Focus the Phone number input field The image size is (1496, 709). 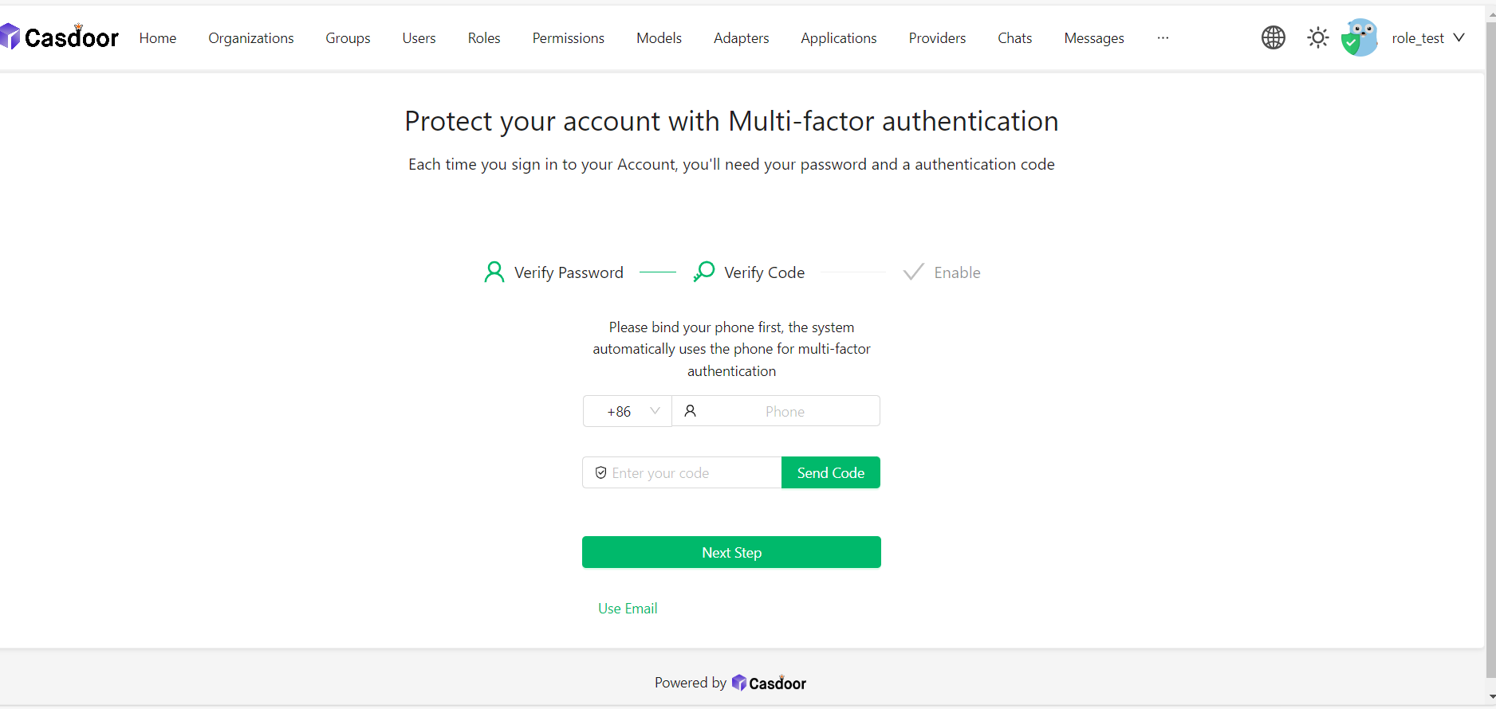coord(785,411)
